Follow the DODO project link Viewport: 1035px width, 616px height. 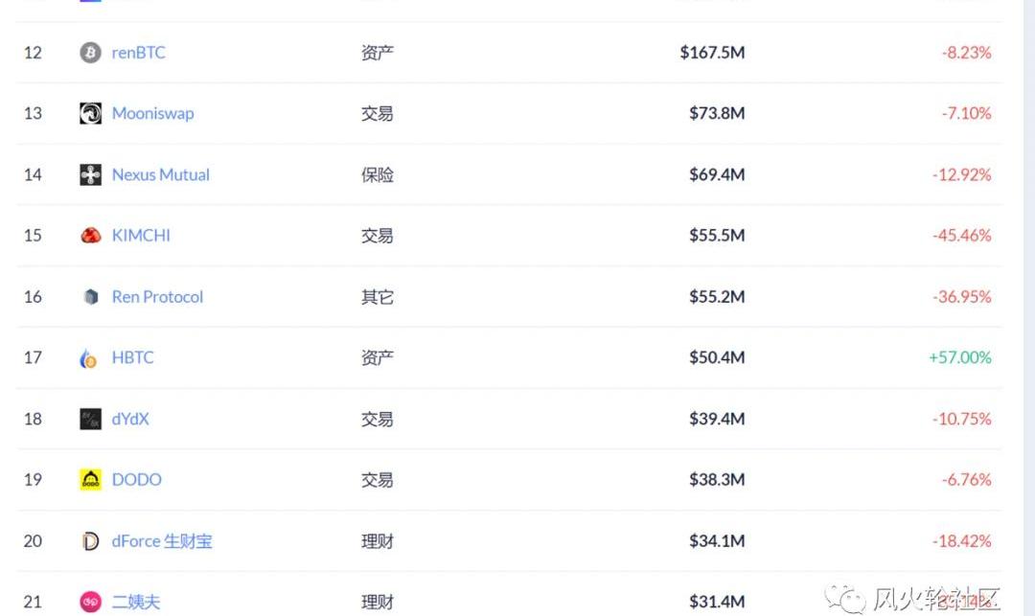[x=136, y=480]
